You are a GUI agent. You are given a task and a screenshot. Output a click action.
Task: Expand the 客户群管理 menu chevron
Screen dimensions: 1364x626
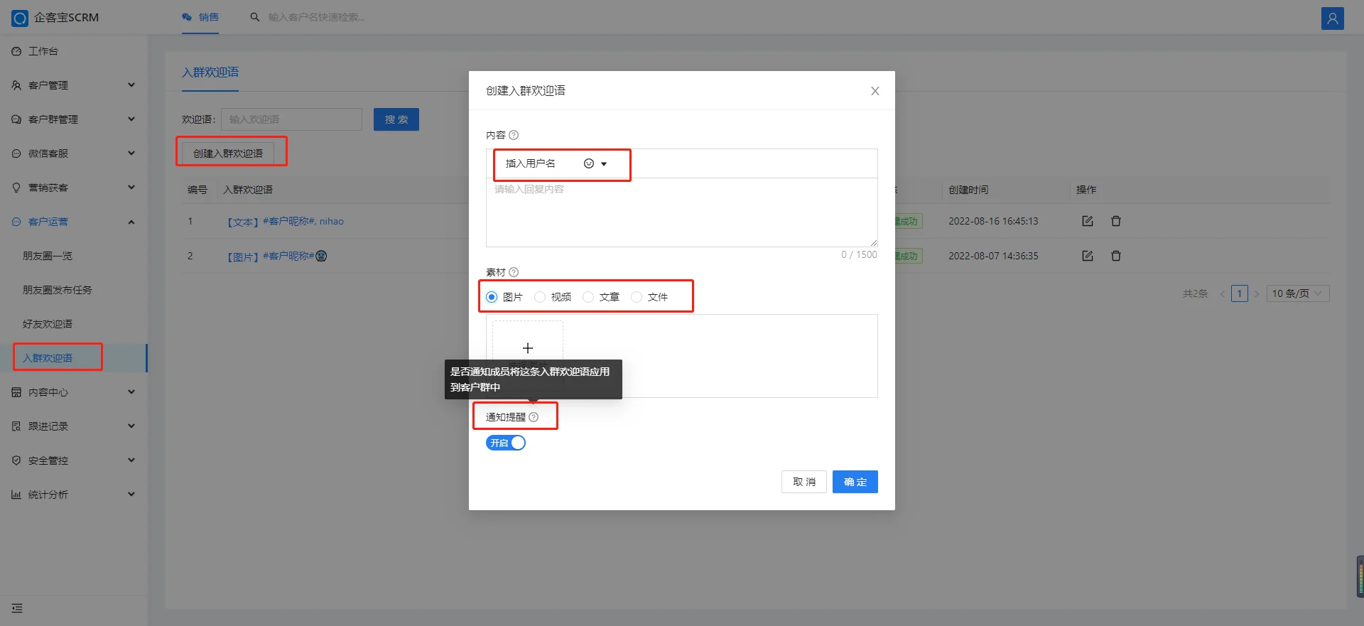click(x=131, y=119)
